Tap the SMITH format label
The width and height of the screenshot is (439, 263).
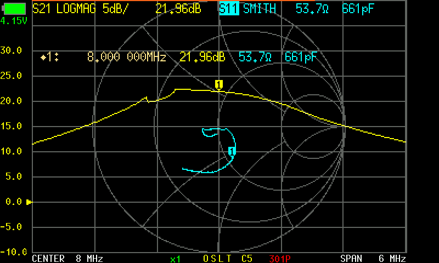pyautogui.click(x=260, y=9)
